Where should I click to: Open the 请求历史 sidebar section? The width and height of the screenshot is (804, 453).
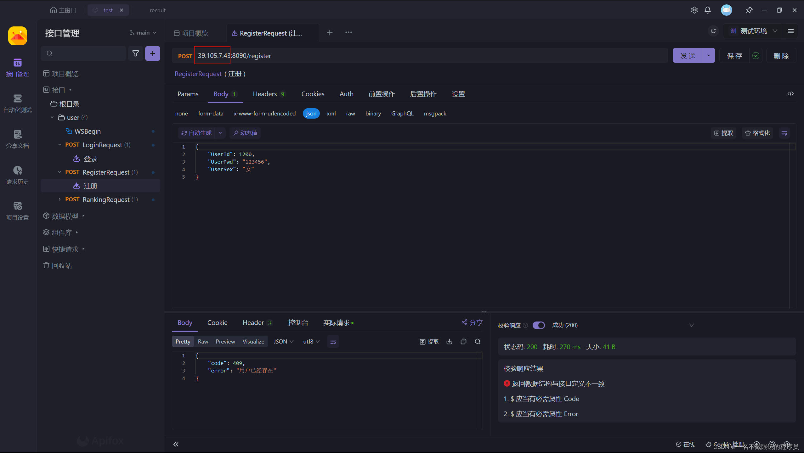[x=17, y=175]
